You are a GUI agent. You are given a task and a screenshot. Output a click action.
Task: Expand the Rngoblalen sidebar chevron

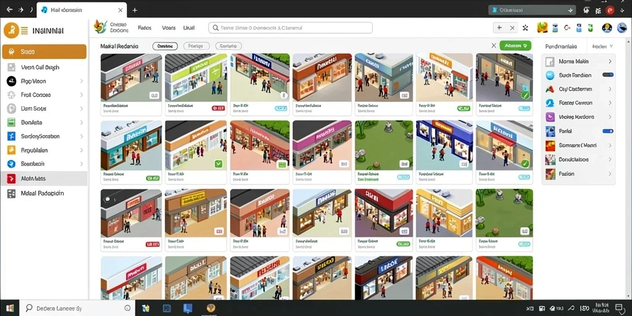81,150
